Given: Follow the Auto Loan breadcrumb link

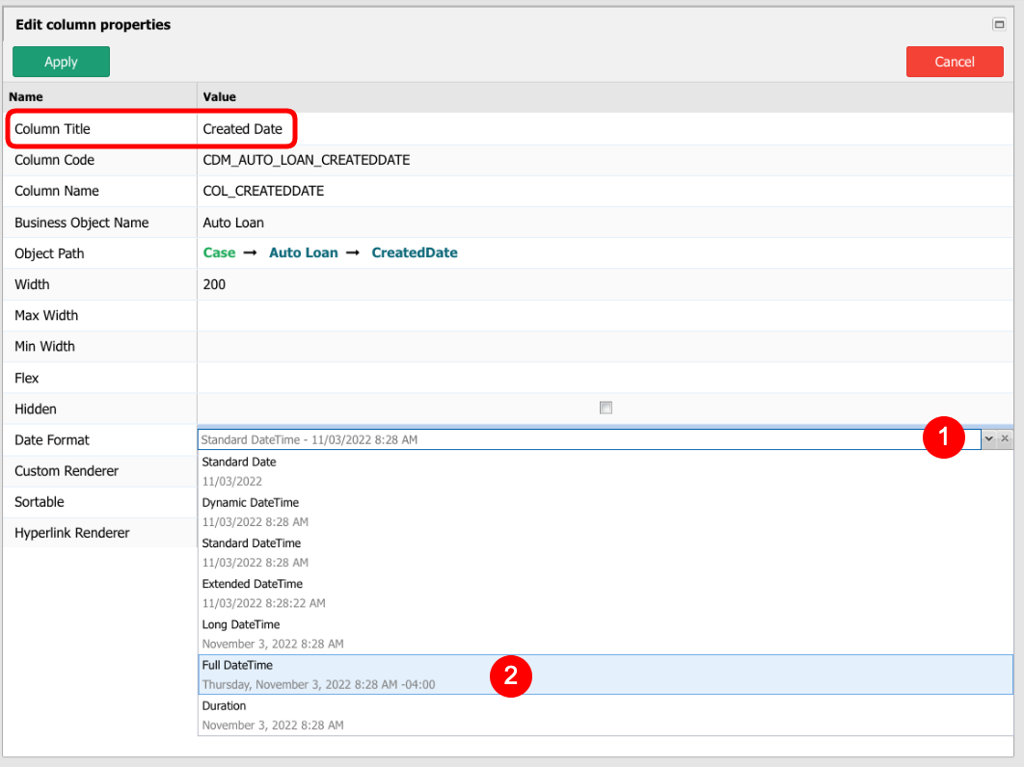Looking at the screenshot, I should 303,252.
